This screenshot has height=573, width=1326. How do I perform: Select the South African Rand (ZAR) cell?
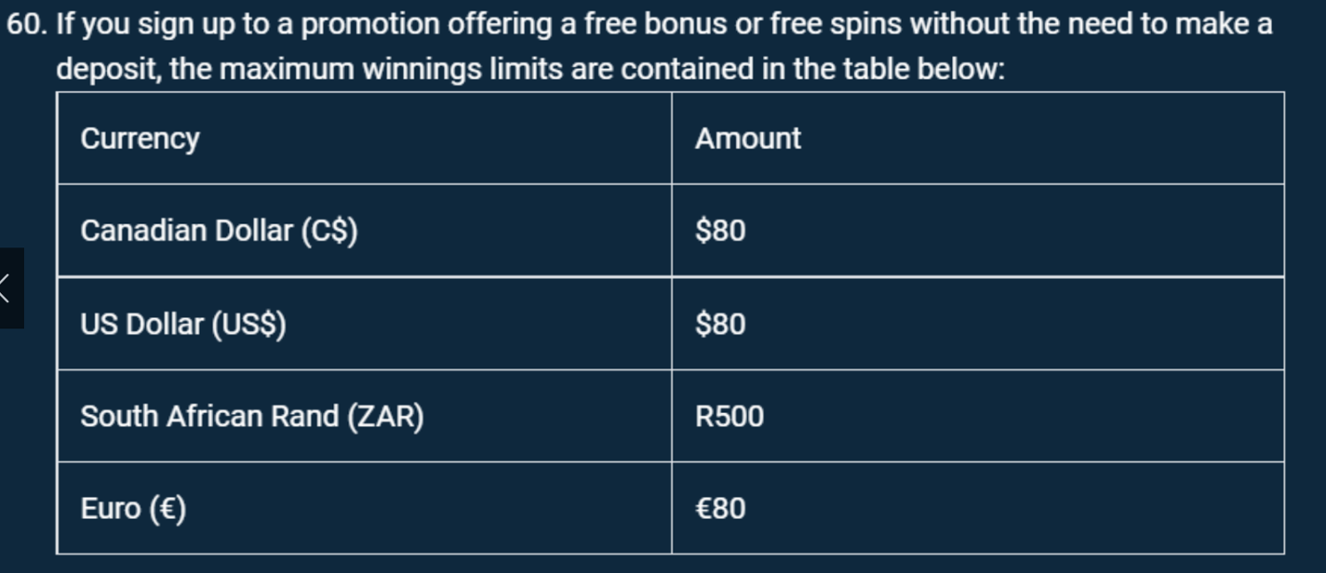pos(252,416)
